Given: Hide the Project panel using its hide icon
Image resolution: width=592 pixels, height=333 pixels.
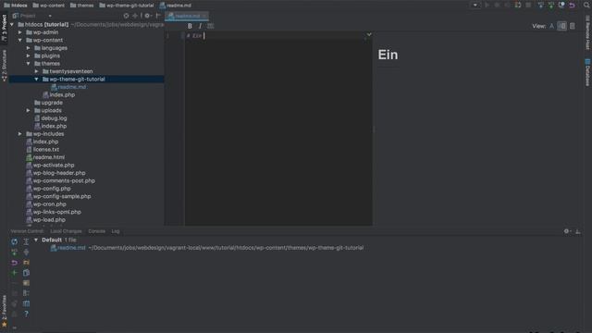Looking at the screenshot, I should [158, 16].
